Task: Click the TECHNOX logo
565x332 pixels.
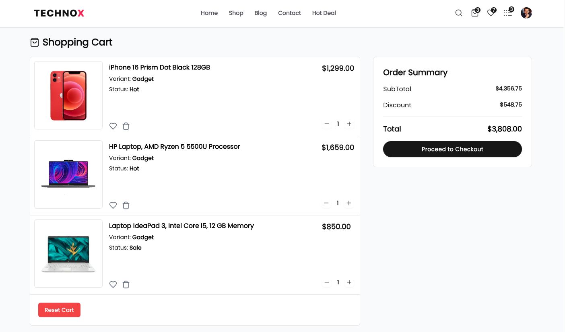Action: [59, 13]
